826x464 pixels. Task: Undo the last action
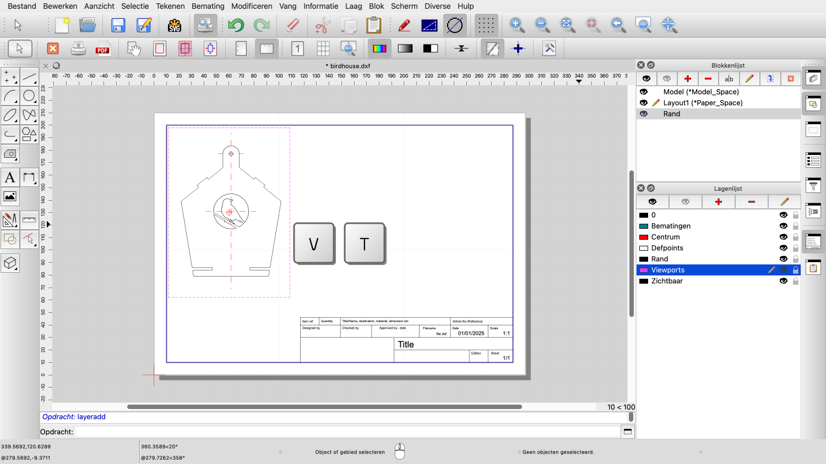[x=236, y=25]
